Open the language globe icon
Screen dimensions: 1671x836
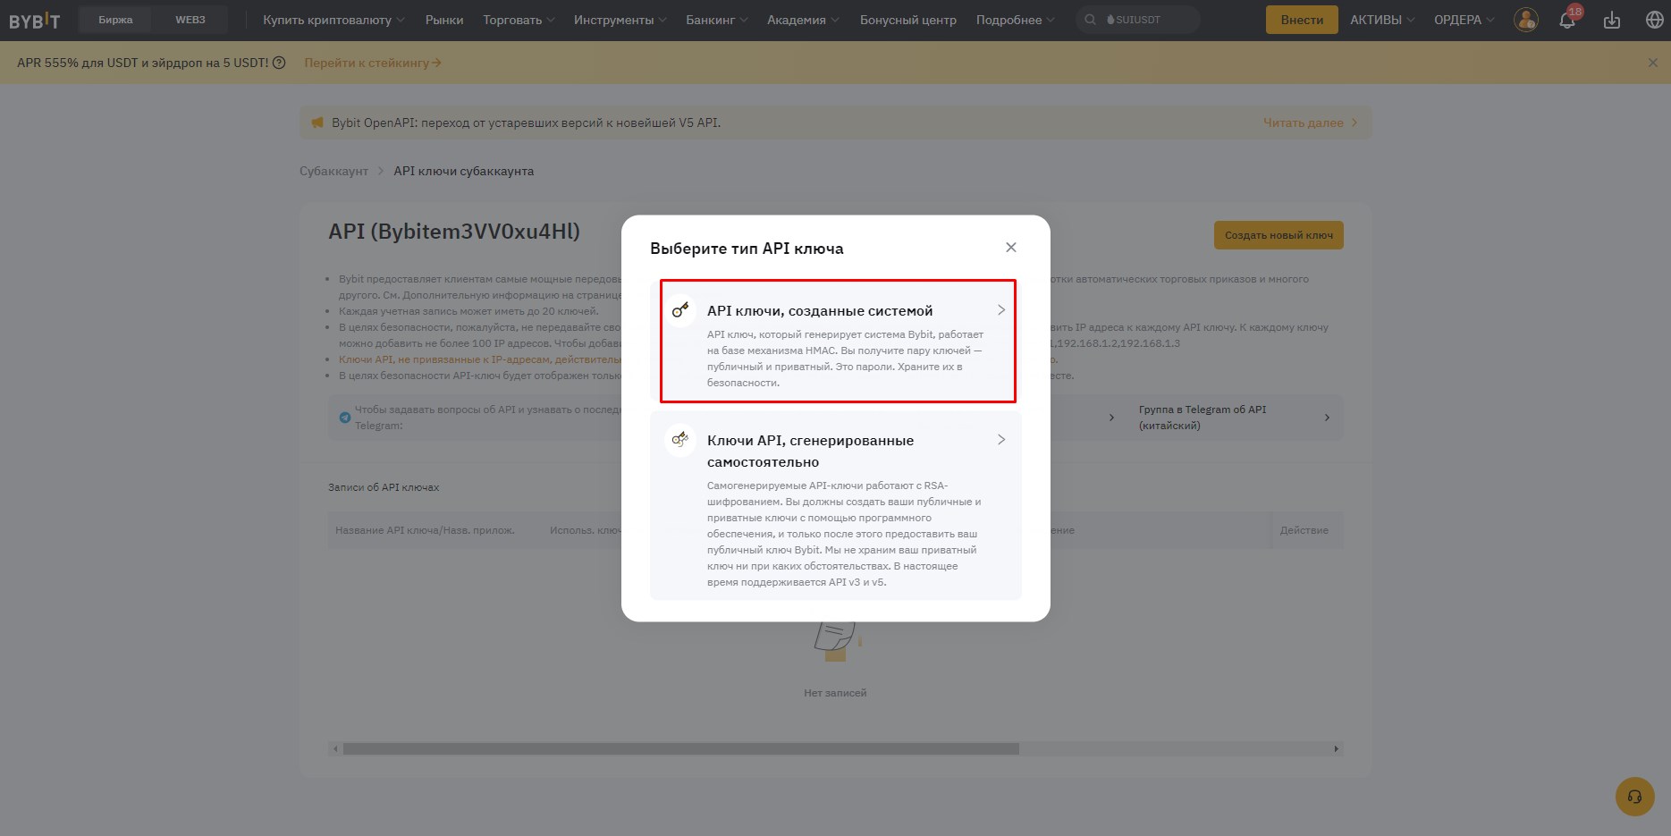(x=1654, y=20)
